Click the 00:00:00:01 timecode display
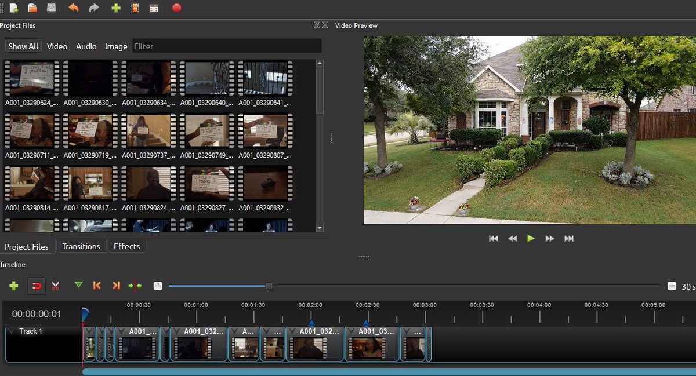696x376 pixels. (x=37, y=314)
